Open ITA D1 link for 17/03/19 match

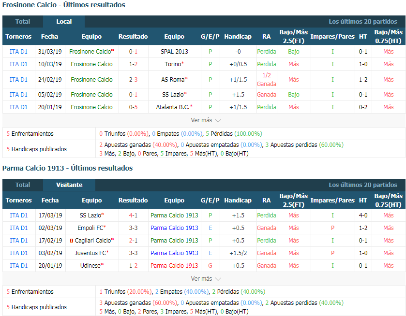click(x=19, y=215)
